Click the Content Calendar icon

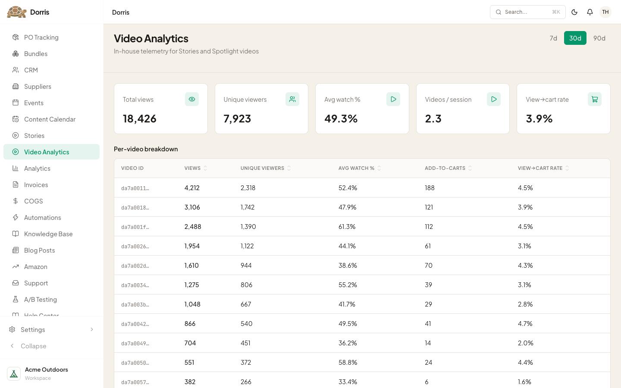16,119
